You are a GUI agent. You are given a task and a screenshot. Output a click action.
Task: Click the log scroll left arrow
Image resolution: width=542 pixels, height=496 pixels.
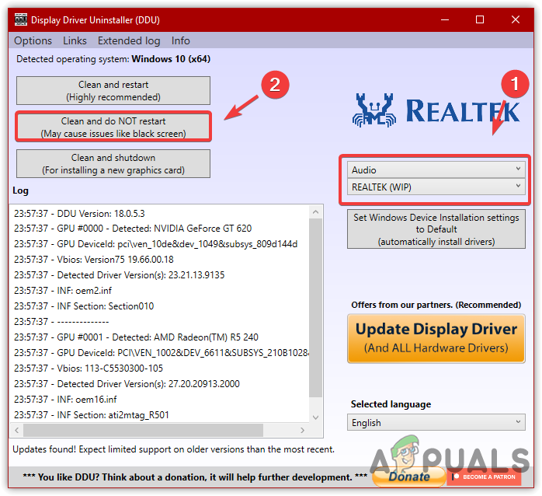click(16, 430)
